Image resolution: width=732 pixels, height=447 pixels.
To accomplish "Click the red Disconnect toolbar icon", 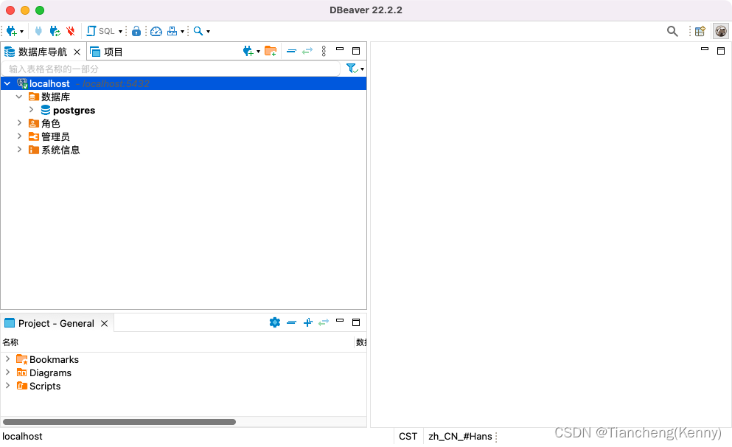I will click(71, 31).
